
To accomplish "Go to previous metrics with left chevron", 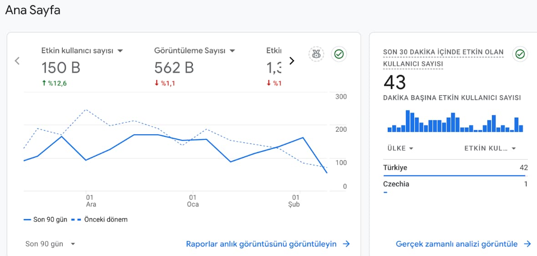I will point(17,61).
